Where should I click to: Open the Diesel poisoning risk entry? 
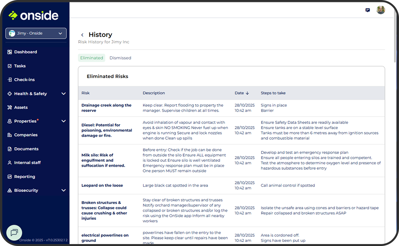(107, 130)
